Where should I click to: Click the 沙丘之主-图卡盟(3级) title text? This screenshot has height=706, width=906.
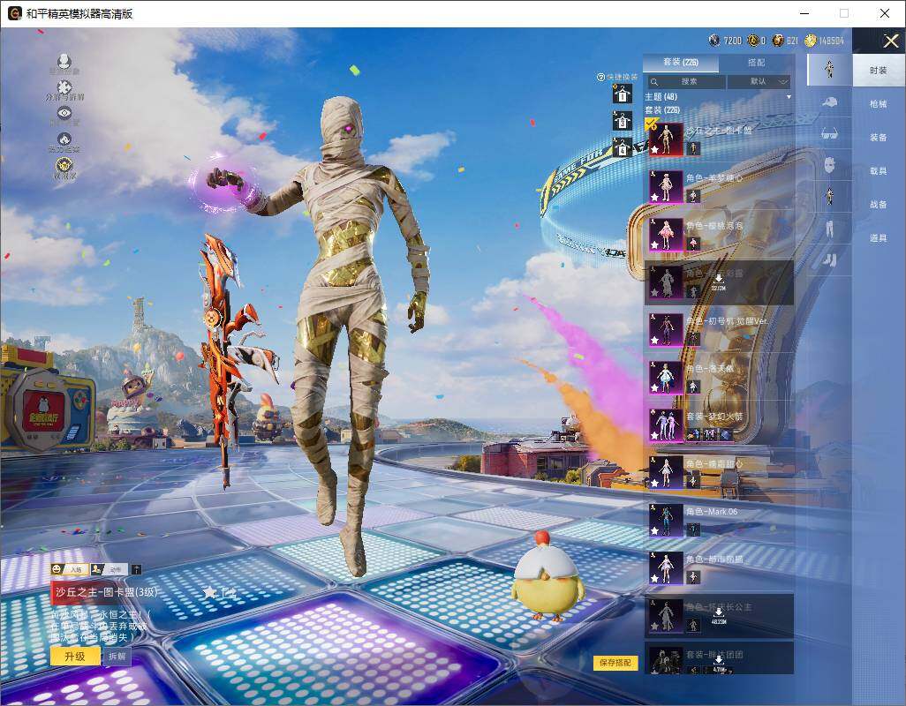tap(106, 592)
